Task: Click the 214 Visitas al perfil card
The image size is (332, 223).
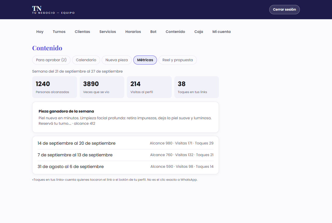Action: [149, 87]
